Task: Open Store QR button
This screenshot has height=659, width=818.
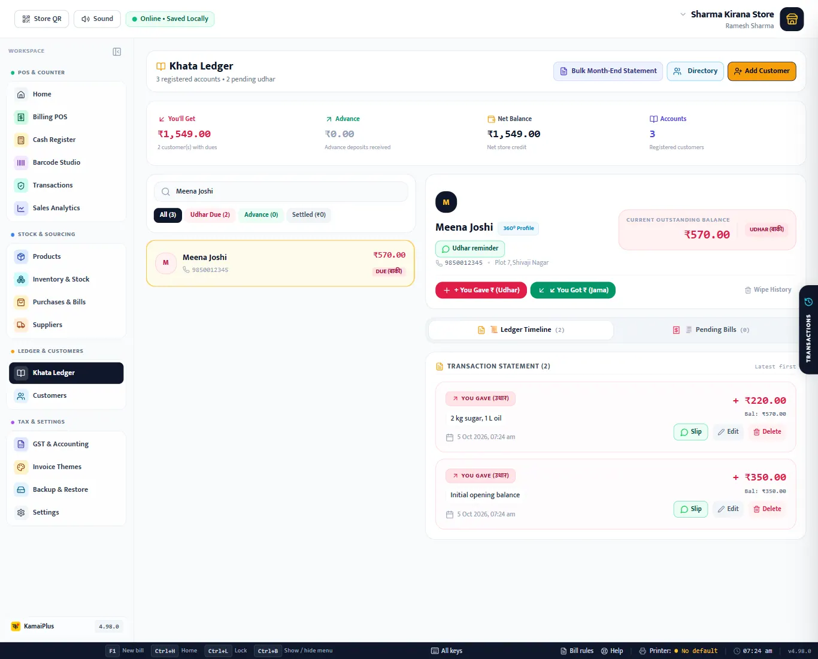Action: point(42,19)
